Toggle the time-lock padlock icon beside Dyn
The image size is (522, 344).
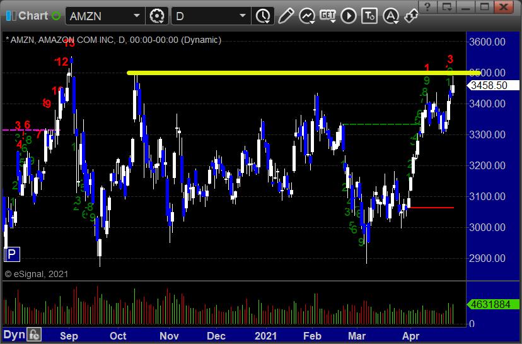[x=34, y=335]
